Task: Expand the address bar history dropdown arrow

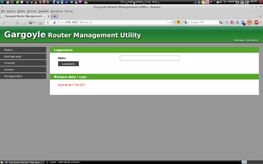Action: tap(171, 23)
